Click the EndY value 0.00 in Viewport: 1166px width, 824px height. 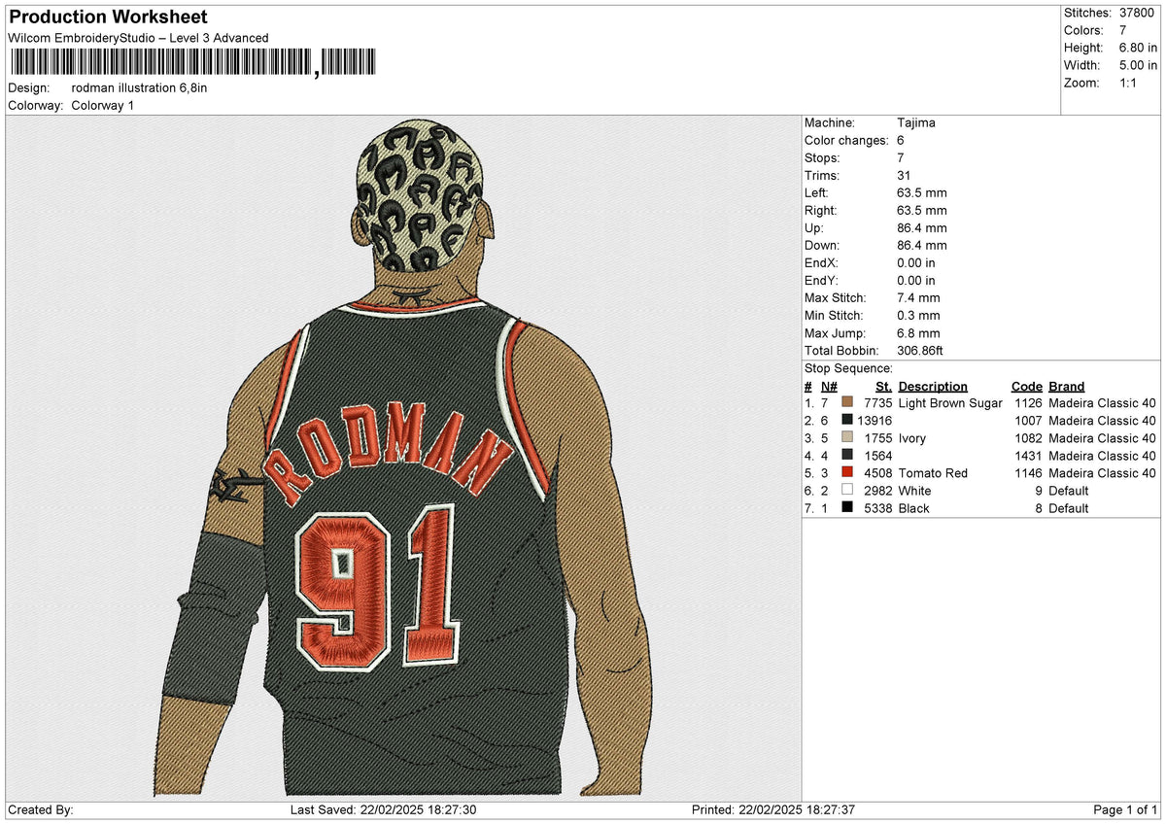(x=916, y=281)
